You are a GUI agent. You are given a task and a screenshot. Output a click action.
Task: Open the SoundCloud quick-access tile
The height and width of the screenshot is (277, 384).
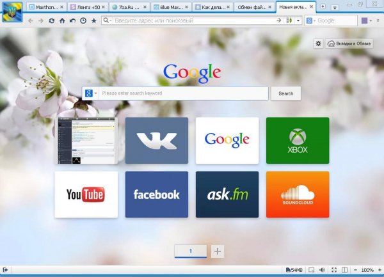click(298, 194)
